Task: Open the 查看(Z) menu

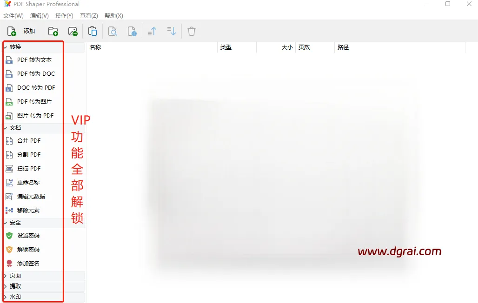Action: pos(89,15)
